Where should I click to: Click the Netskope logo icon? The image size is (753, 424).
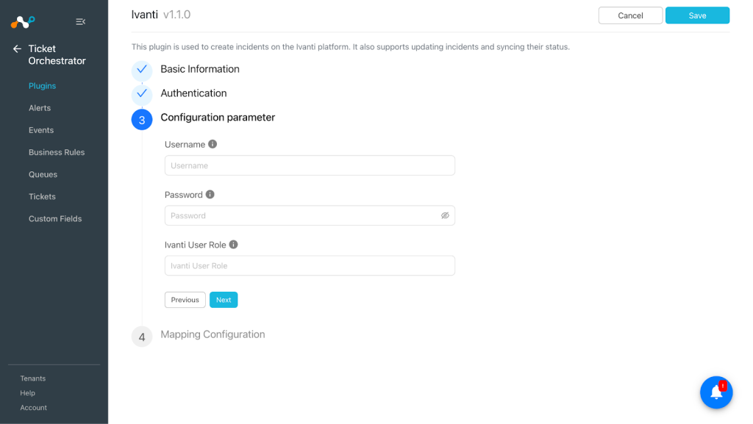tap(23, 21)
